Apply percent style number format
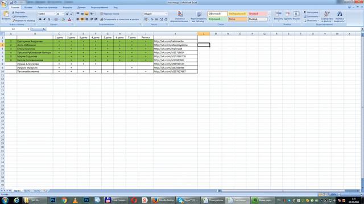 point(152,19)
